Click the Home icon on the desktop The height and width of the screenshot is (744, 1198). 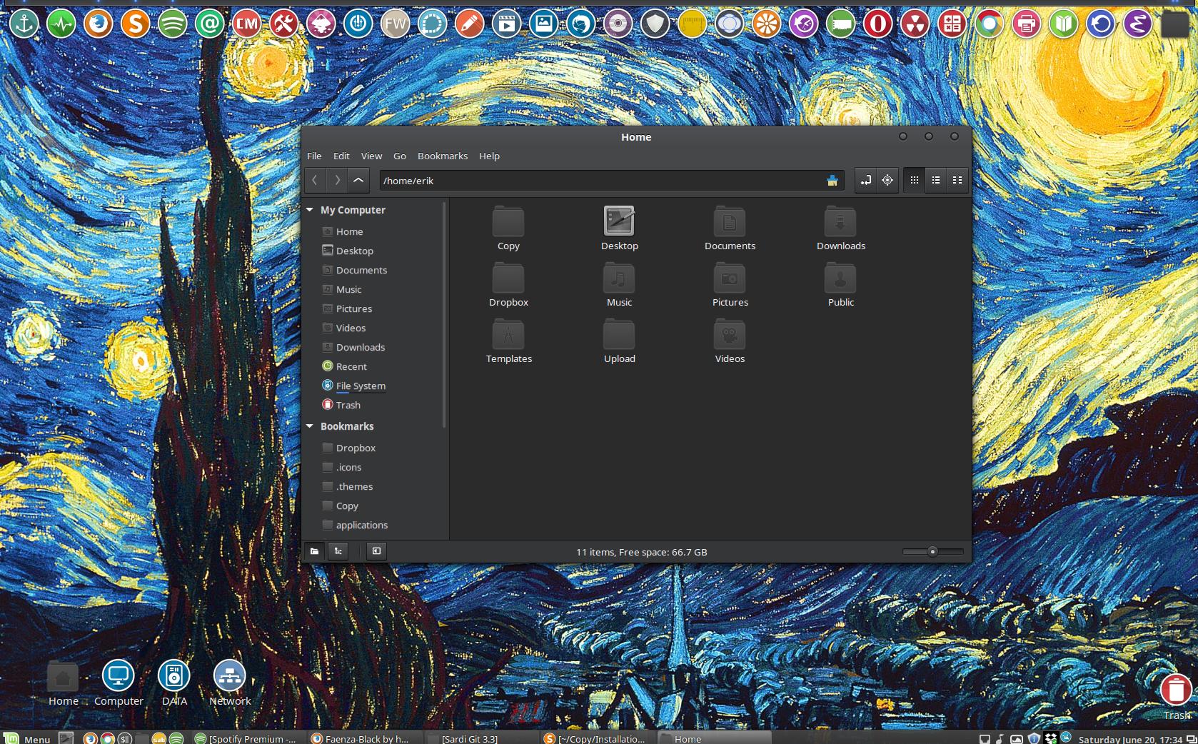tap(63, 675)
